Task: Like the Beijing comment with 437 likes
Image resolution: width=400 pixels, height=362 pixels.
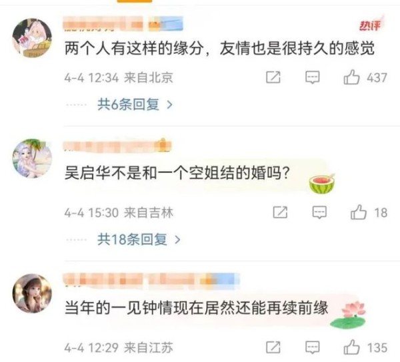Action: [351, 77]
